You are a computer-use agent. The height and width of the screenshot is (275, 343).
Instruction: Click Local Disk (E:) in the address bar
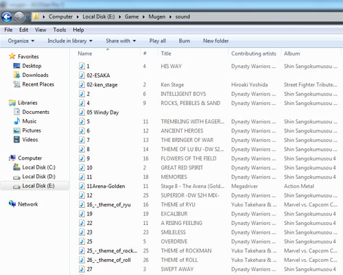point(99,16)
